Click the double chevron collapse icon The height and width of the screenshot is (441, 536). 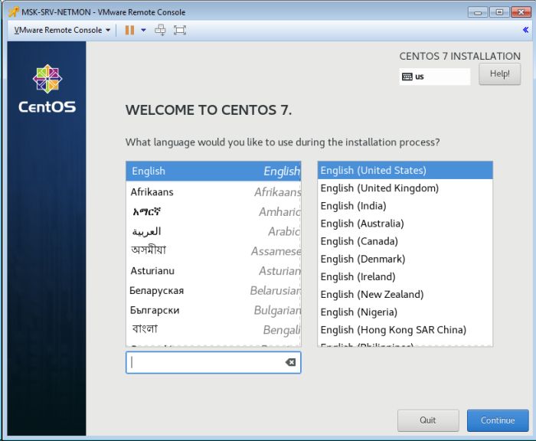[525, 30]
